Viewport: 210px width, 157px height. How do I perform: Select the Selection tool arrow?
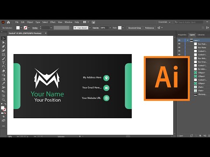[x=3, y=38]
